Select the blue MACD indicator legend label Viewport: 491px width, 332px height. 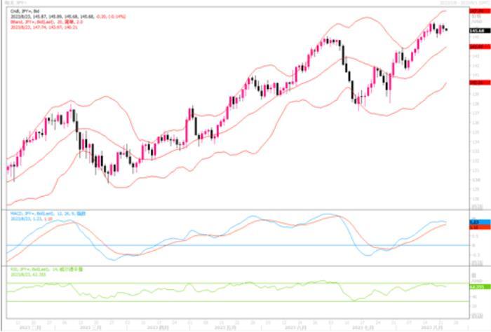coord(43,213)
